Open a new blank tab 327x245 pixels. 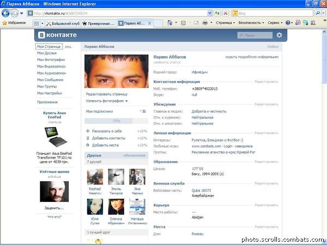(x=158, y=23)
